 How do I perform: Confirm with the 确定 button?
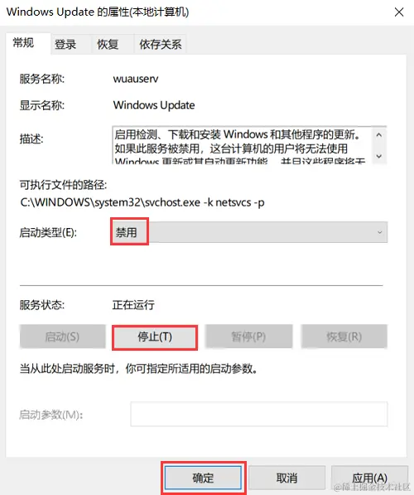(204, 478)
